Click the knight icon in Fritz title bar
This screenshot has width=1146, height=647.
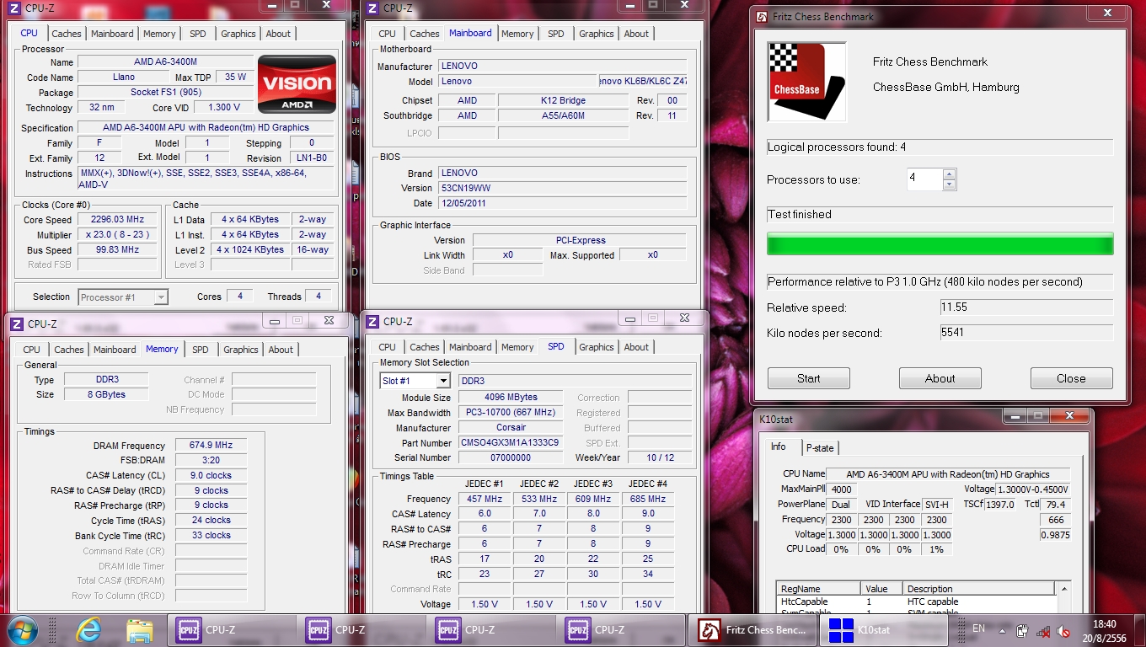[x=762, y=16]
